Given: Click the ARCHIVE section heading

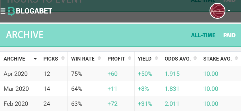Looking at the screenshot, I should (25, 35).
